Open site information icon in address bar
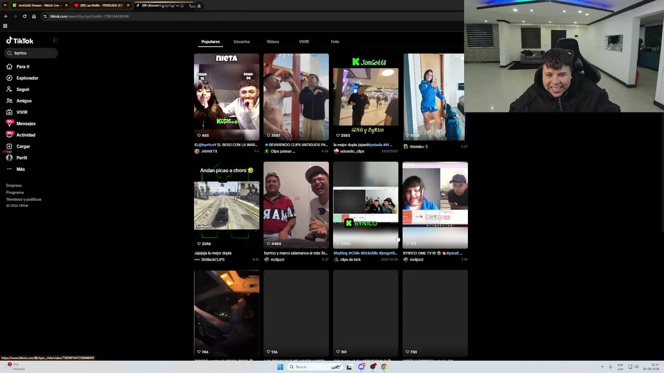Image resolution: width=664 pixels, height=373 pixels. coord(45,16)
